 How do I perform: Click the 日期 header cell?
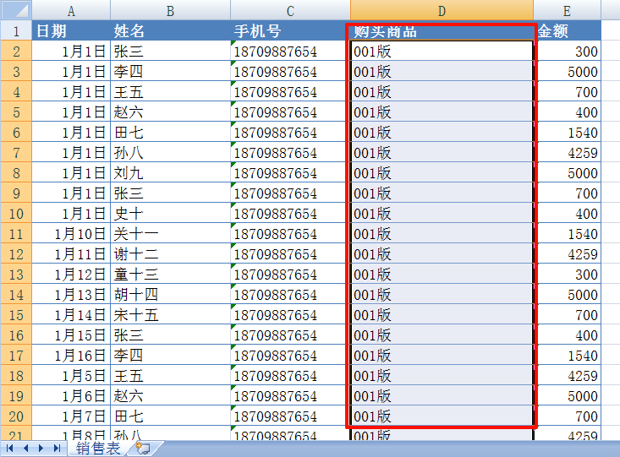(71, 30)
